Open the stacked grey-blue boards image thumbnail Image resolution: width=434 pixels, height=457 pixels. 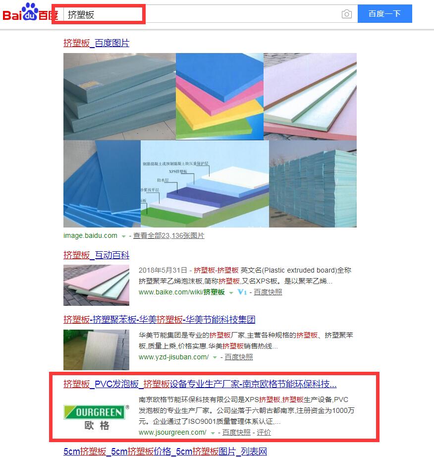(120, 97)
